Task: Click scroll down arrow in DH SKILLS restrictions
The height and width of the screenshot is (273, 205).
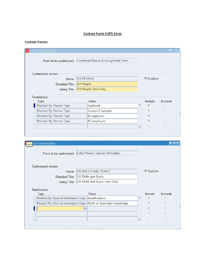Action: coord(140,220)
